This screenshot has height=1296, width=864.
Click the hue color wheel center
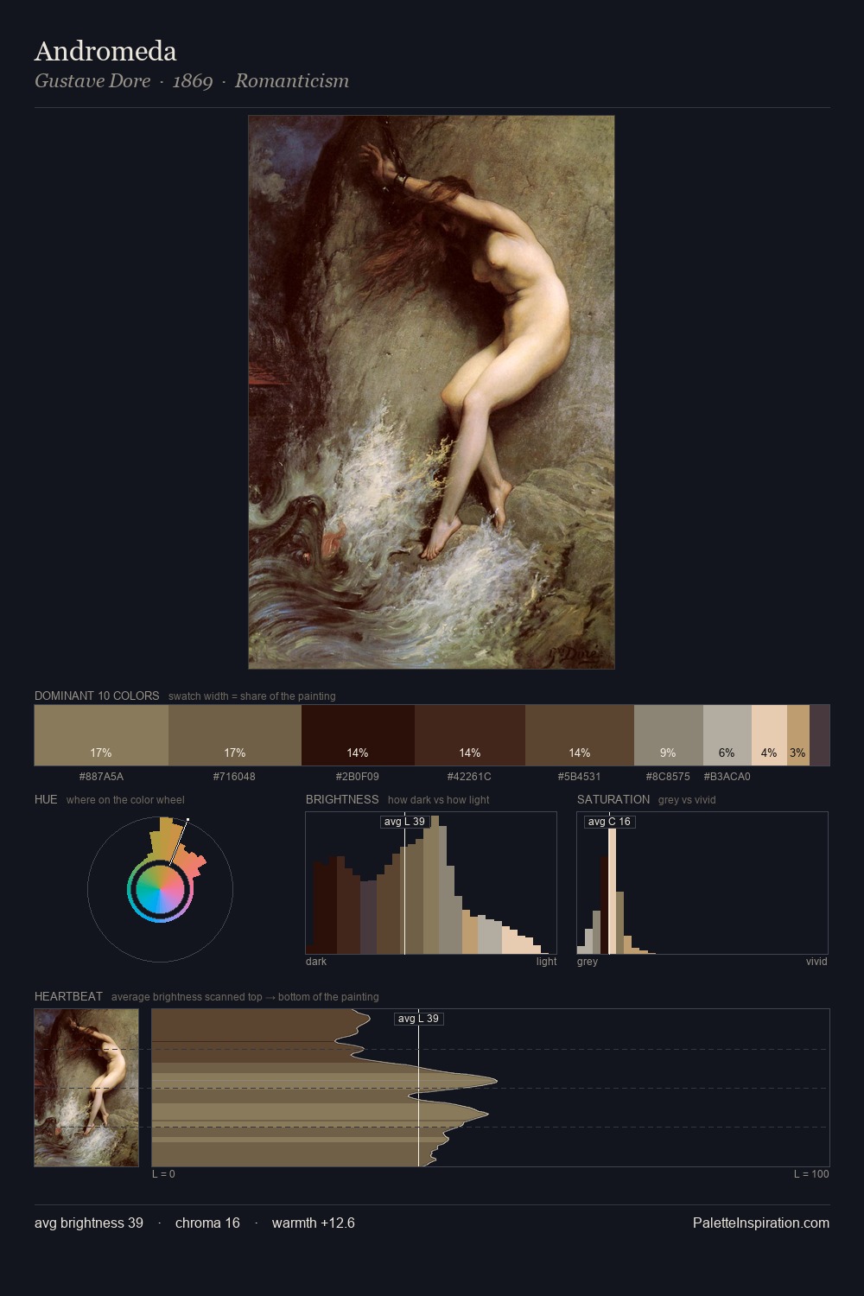160,889
